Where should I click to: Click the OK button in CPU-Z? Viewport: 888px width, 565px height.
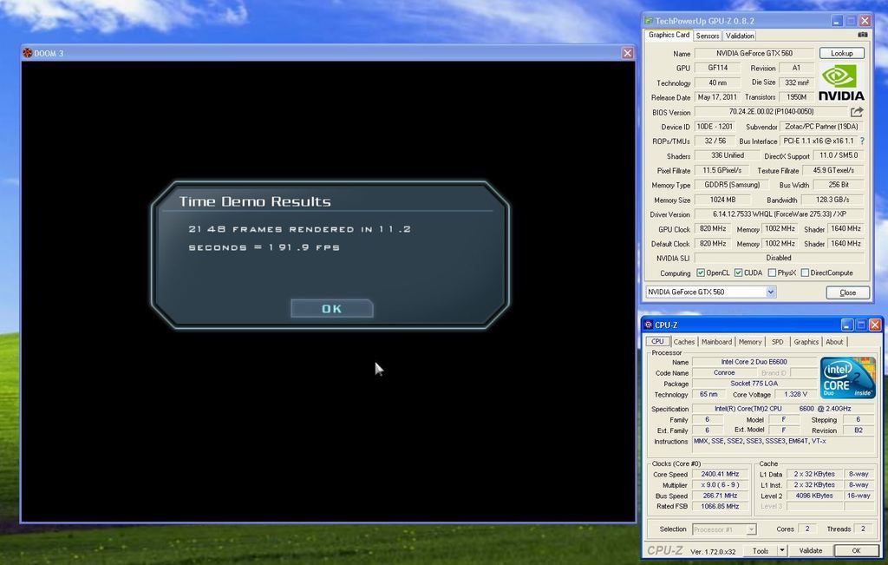point(856,551)
